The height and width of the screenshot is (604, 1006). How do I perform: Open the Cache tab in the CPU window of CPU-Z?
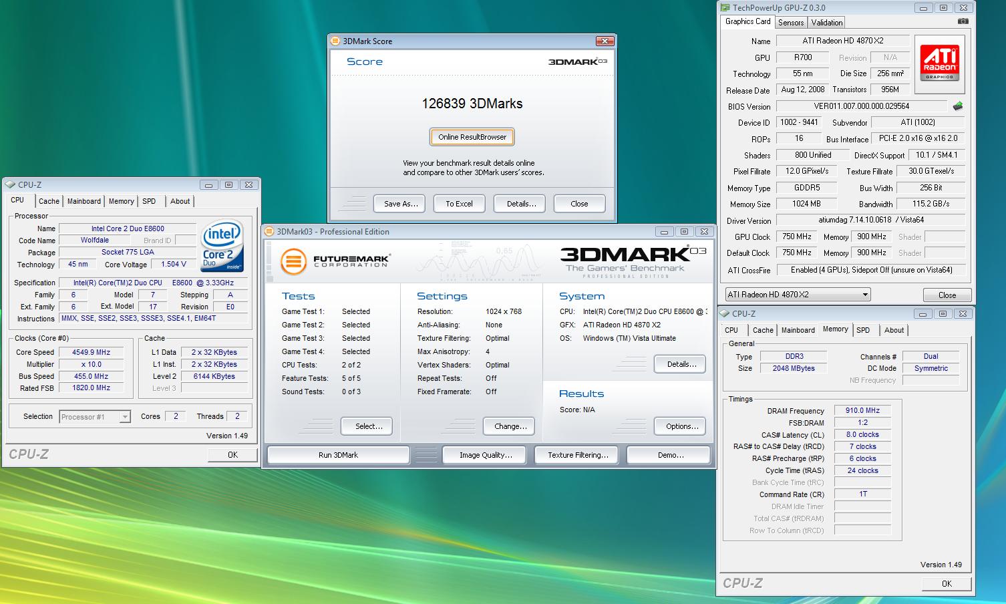click(x=49, y=201)
